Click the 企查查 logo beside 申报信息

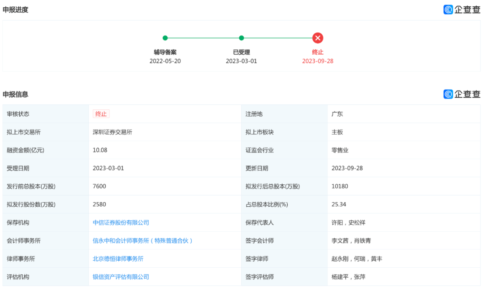[x=462, y=94]
